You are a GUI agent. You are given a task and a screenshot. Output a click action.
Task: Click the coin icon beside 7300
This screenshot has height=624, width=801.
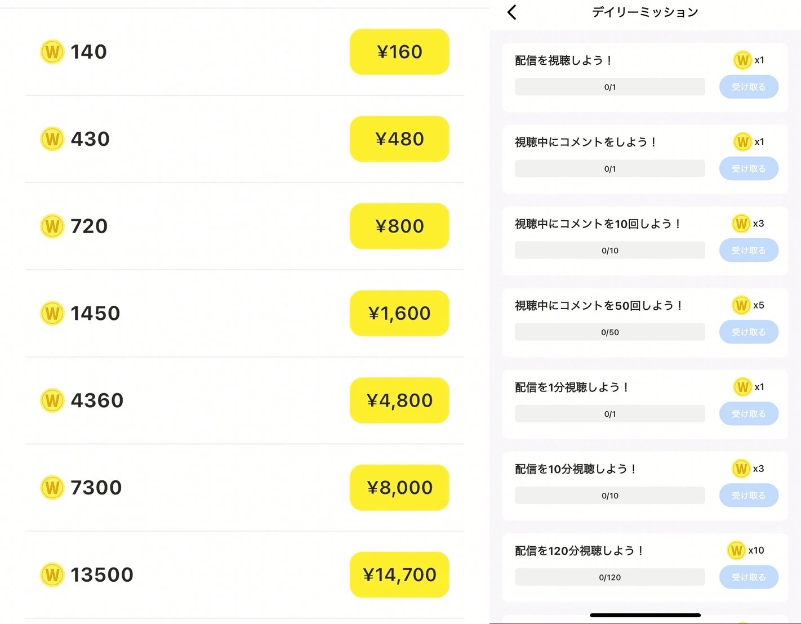[52, 488]
